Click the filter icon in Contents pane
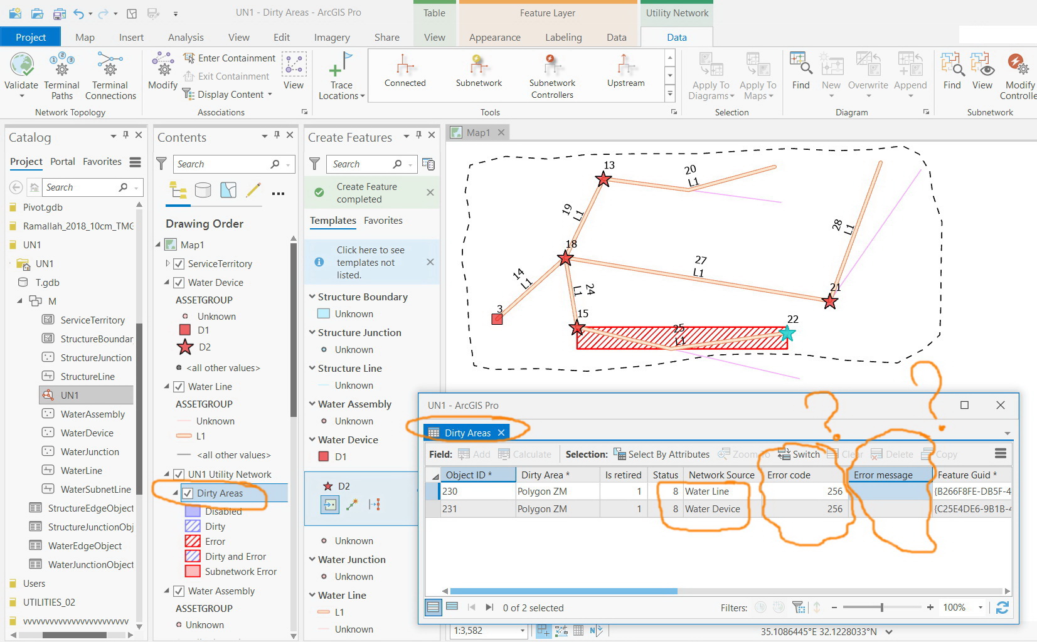Image resolution: width=1037 pixels, height=642 pixels. click(161, 164)
